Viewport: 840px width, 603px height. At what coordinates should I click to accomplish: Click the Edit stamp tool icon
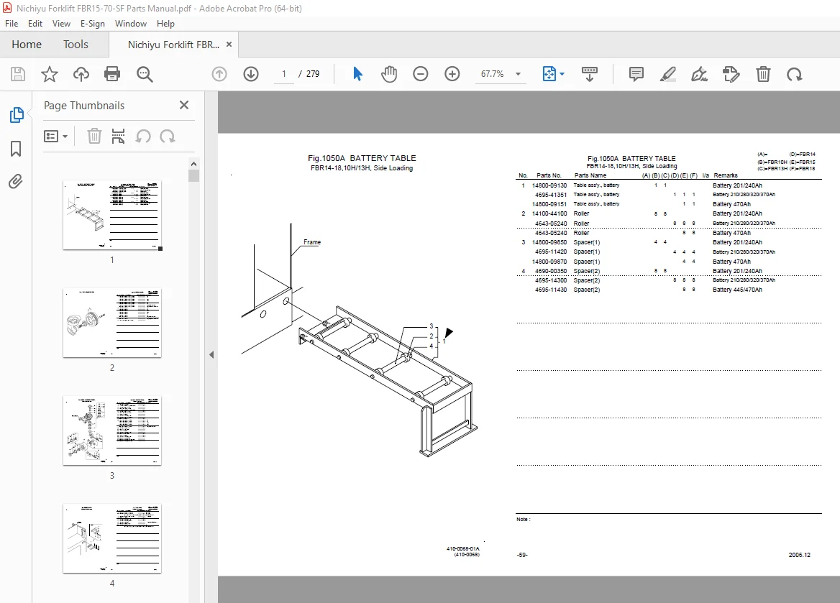pyautogui.click(x=731, y=74)
